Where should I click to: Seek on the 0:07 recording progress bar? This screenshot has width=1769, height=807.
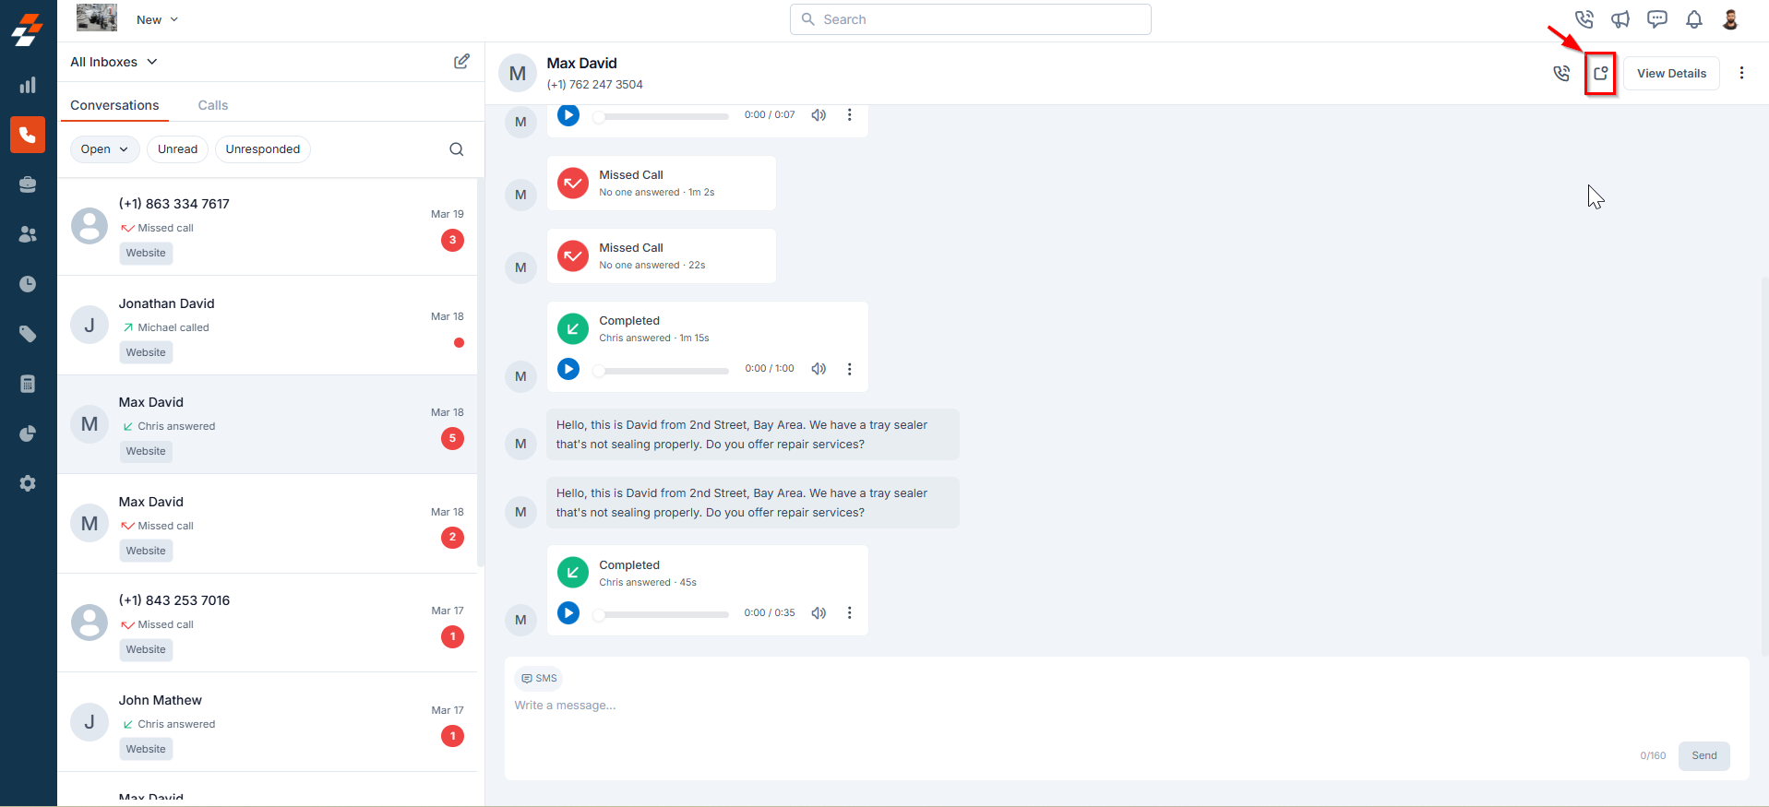pyautogui.click(x=662, y=116)
